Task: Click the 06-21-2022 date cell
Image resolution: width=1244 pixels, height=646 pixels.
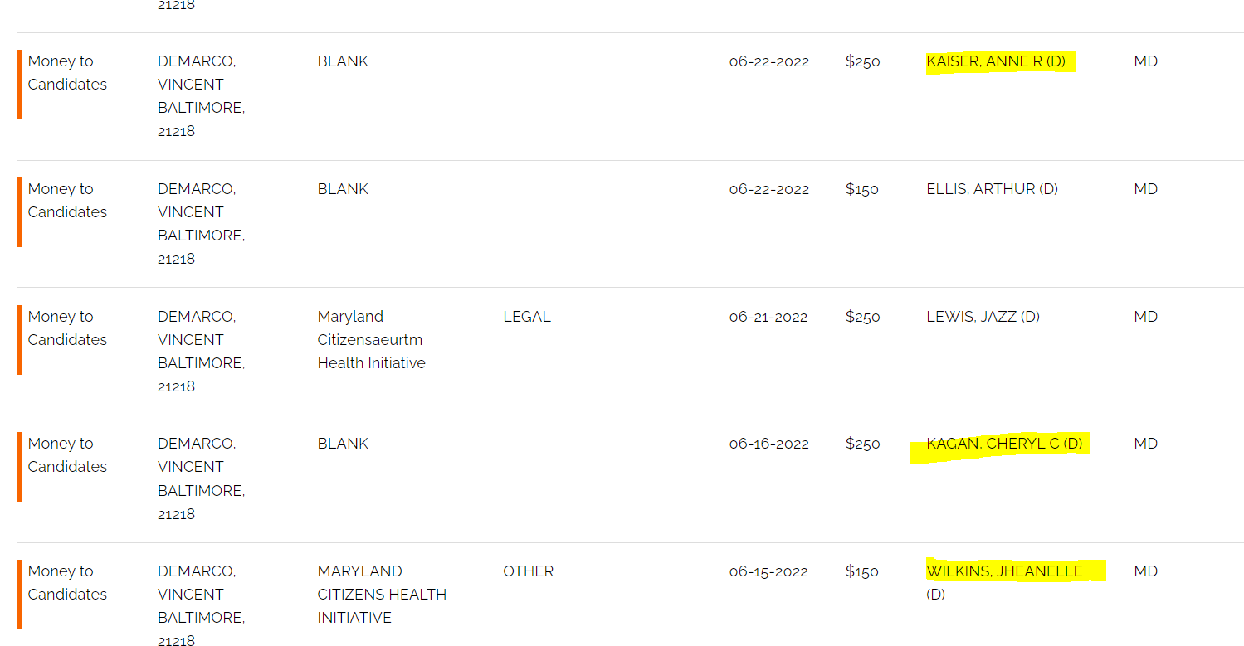Action: (x=768, y=317)
